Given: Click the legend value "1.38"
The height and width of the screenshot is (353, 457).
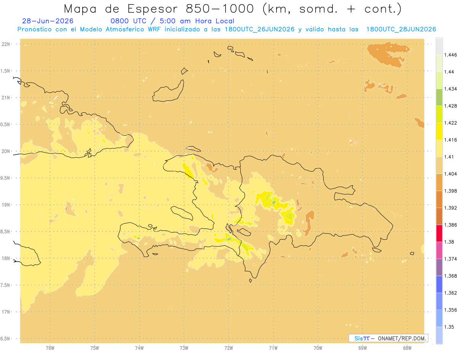Looking at the screenshot, I should pos(449,242).
